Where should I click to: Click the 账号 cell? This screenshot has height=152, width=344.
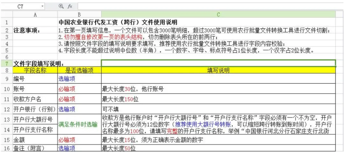tap(35, 89)
